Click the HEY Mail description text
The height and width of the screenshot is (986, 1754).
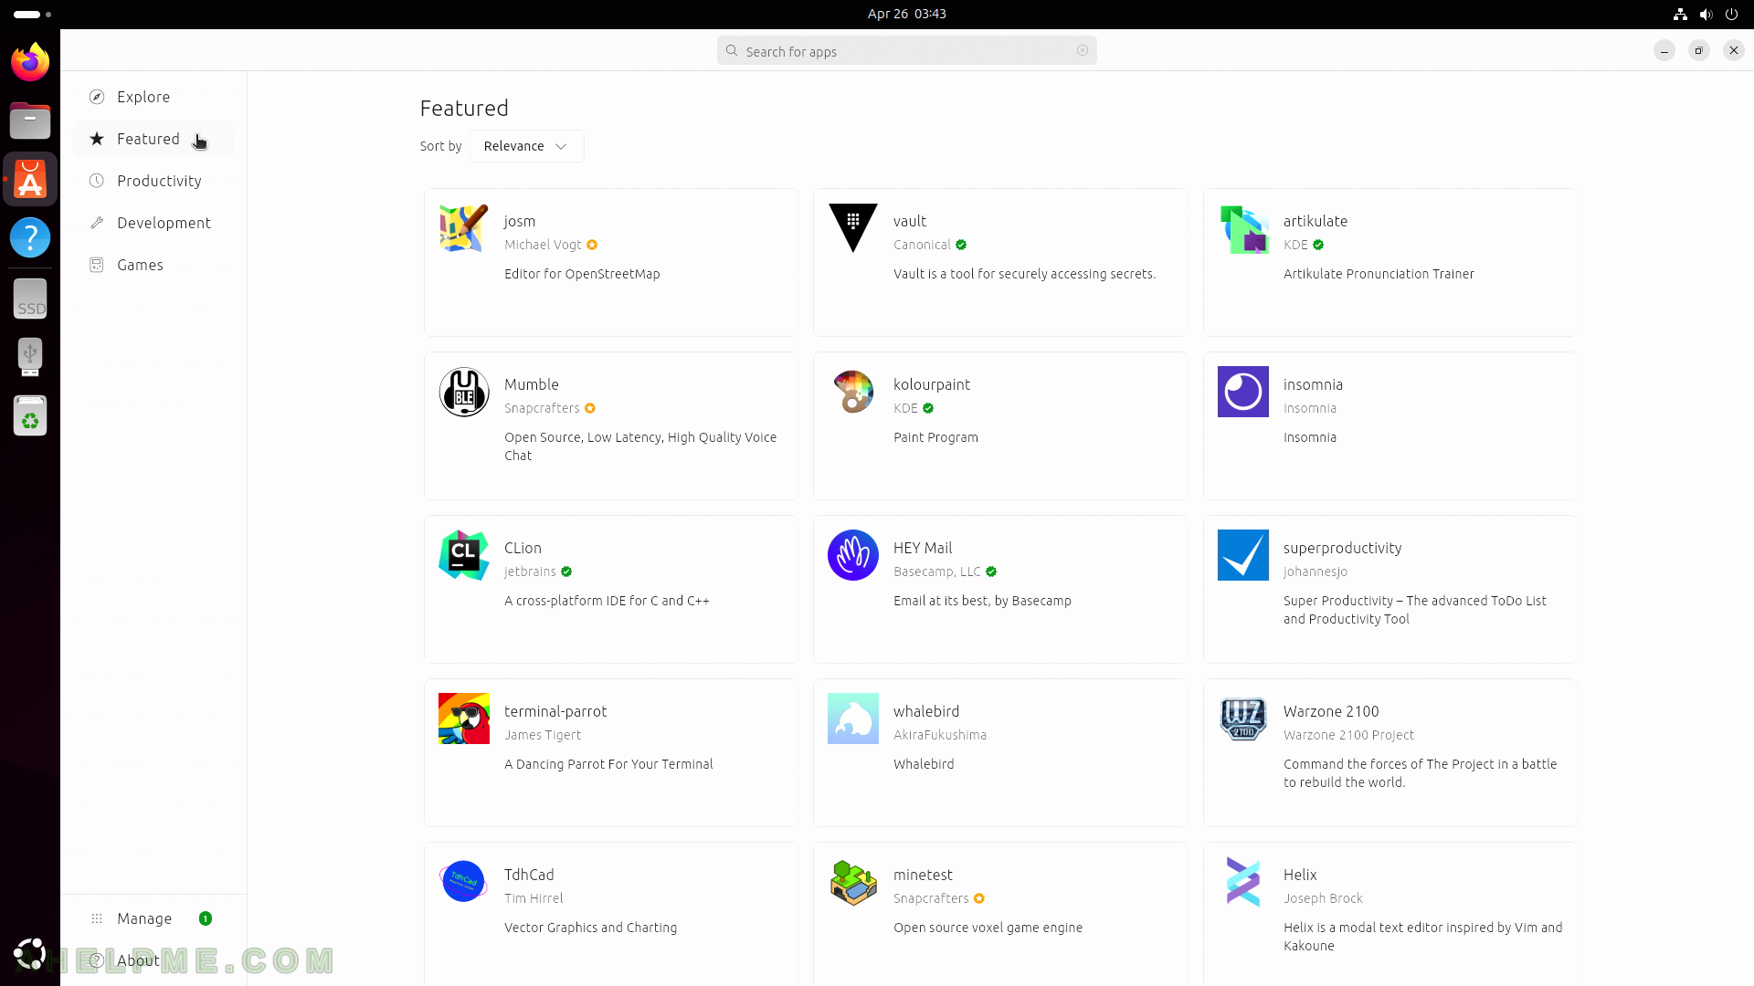(x=982, y=601)
